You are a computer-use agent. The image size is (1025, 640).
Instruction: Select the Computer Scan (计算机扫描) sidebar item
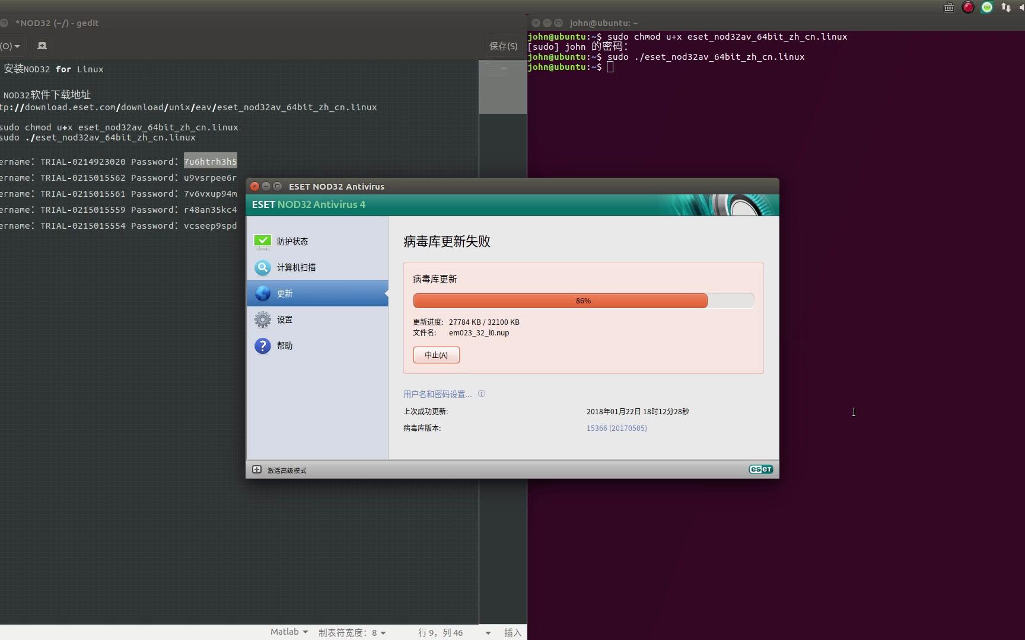296,267
